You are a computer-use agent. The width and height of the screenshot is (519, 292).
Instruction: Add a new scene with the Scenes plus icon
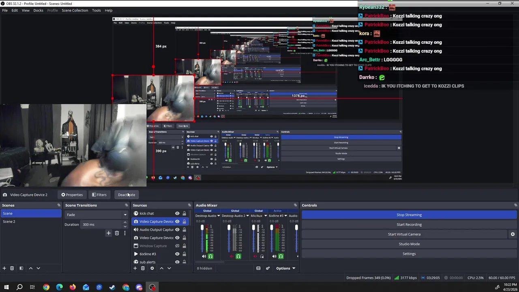coord(4,268)
